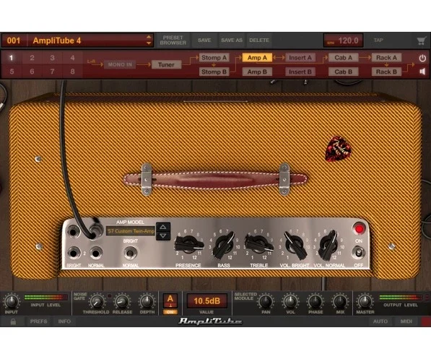The height and width of the screenshot is (359, 431).
Task: Flip the amp ON/OFF power switch
Action: pos(358,253)
